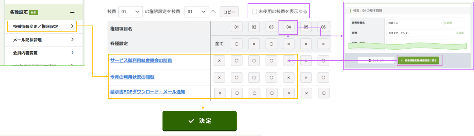Open the destination 枝番 dropdown
Screen dimensions: 474x136
pyautogui.click(x=197, y=11)
